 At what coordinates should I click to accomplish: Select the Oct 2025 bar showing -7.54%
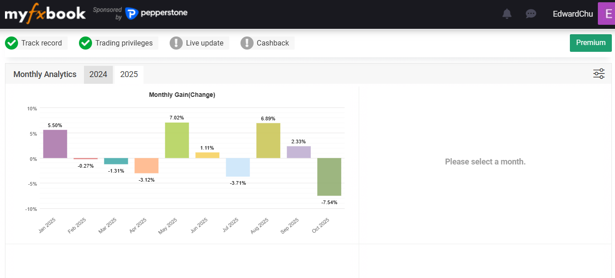tap(329, 177)
